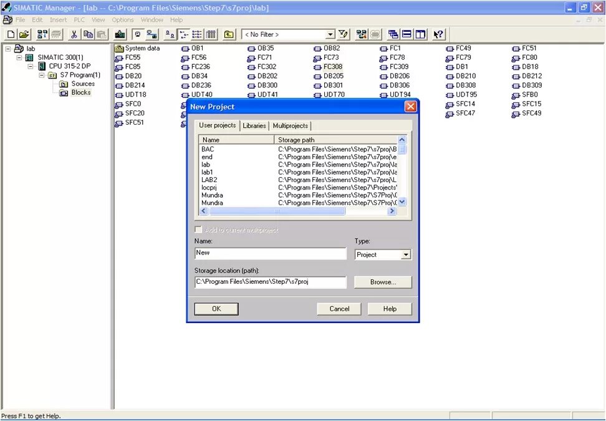Viewport: 606px width, 421px height.
Task: Click the Open Project folder toolbar icon
Action: (24, 34)
